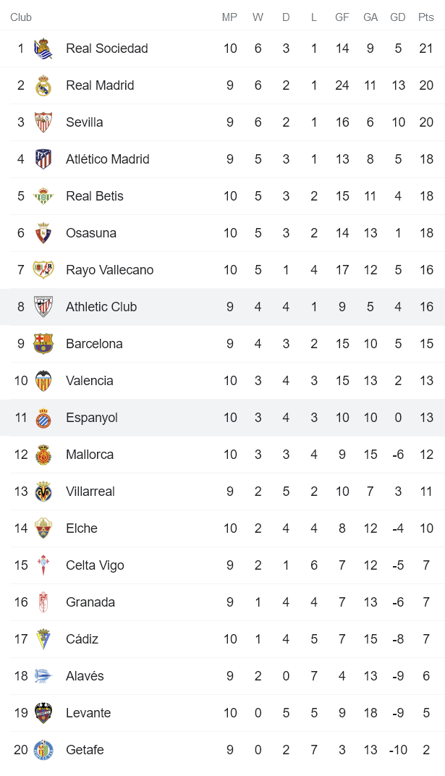Click the Alavés club logo
Image resolution: width=445 pixels, height=776 pixels.
43,676
